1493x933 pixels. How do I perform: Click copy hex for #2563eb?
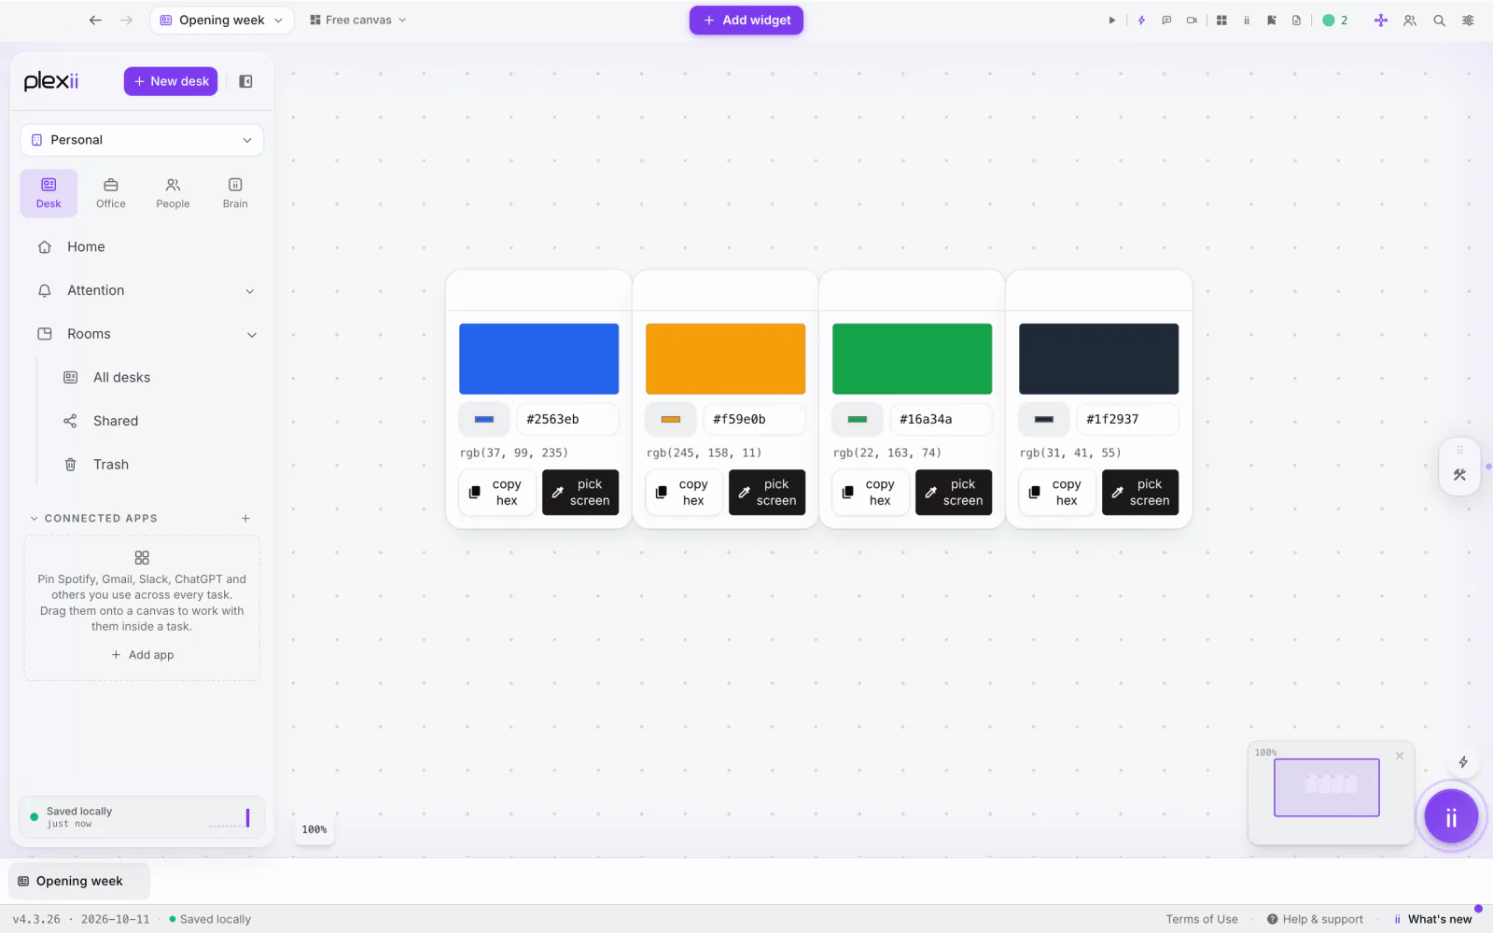[496, 493]
